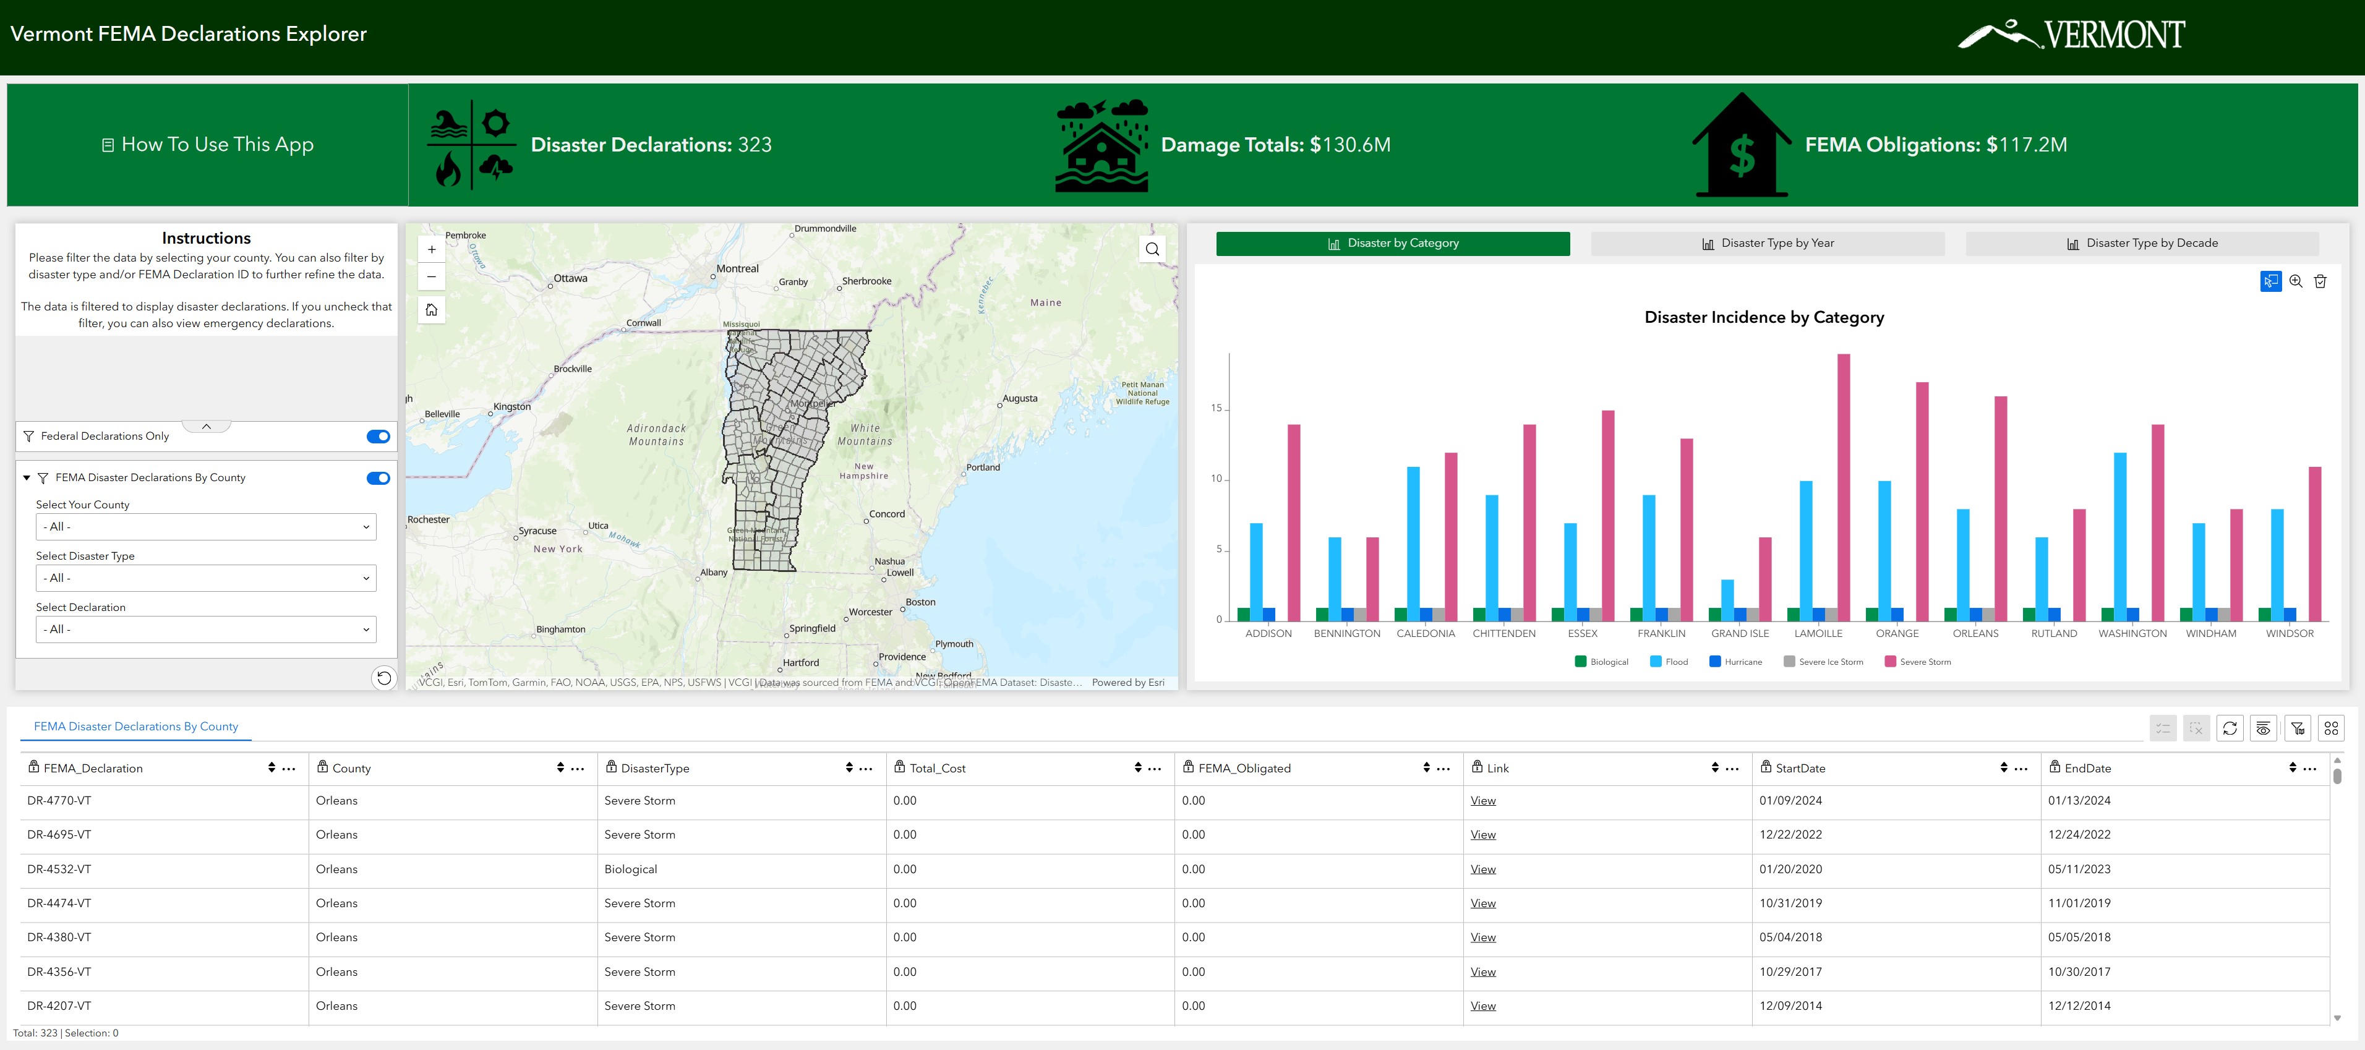
Task: Toggle Hurricane series in chart legend
Action: pos(1735,662)
